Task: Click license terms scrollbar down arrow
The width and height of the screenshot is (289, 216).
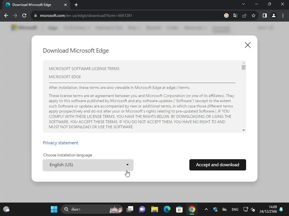Action: (x=244, y=130)
